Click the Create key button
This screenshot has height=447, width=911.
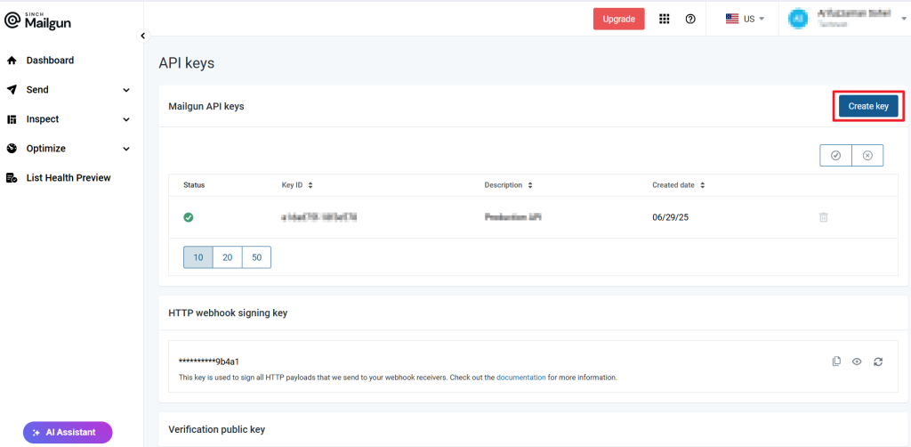[x=867, y=106]
